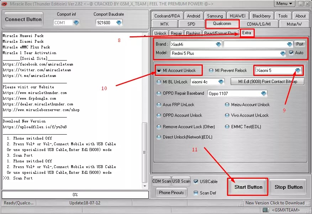The height and width of the screenshot is (214, 312).
Task: Click MI Edl (9008) Point Contact Bitmap button
Action: [x=268, y=82]
